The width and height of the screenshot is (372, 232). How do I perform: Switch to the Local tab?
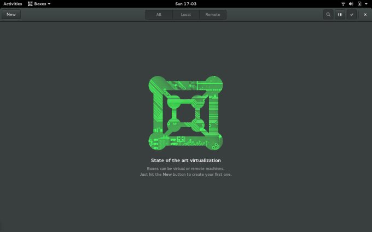pos(186,15)
